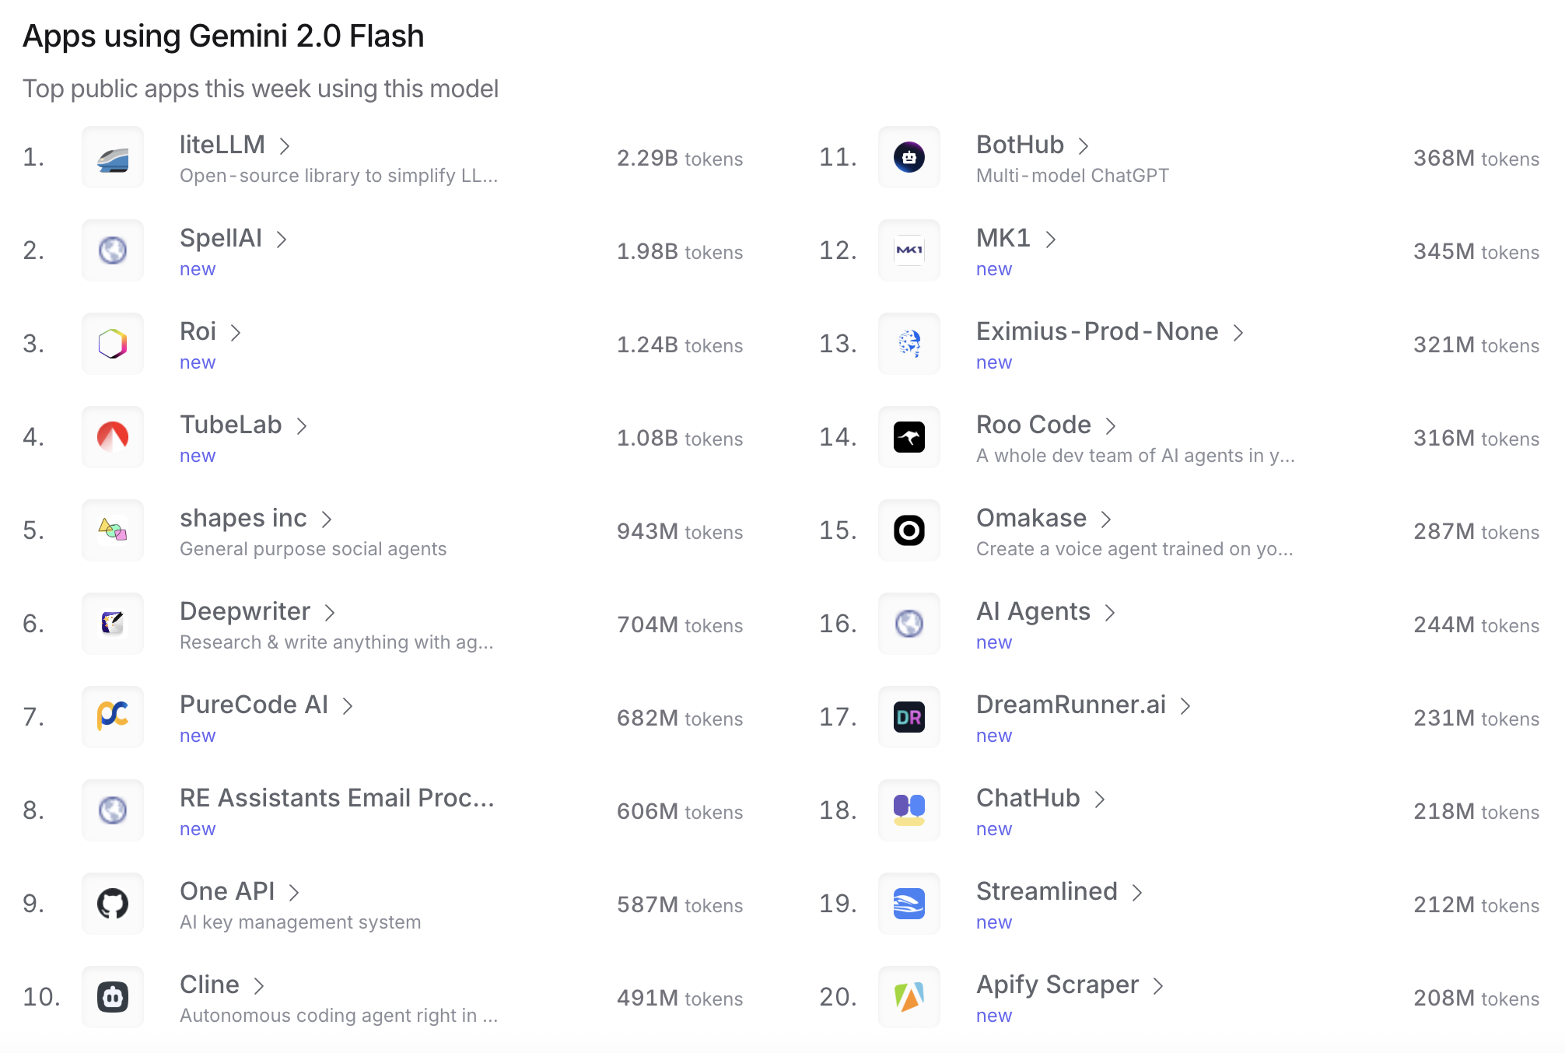Click the Apify Scraper logo icon
This screenshot has width=1565, height=1053.
coord(909,997)
